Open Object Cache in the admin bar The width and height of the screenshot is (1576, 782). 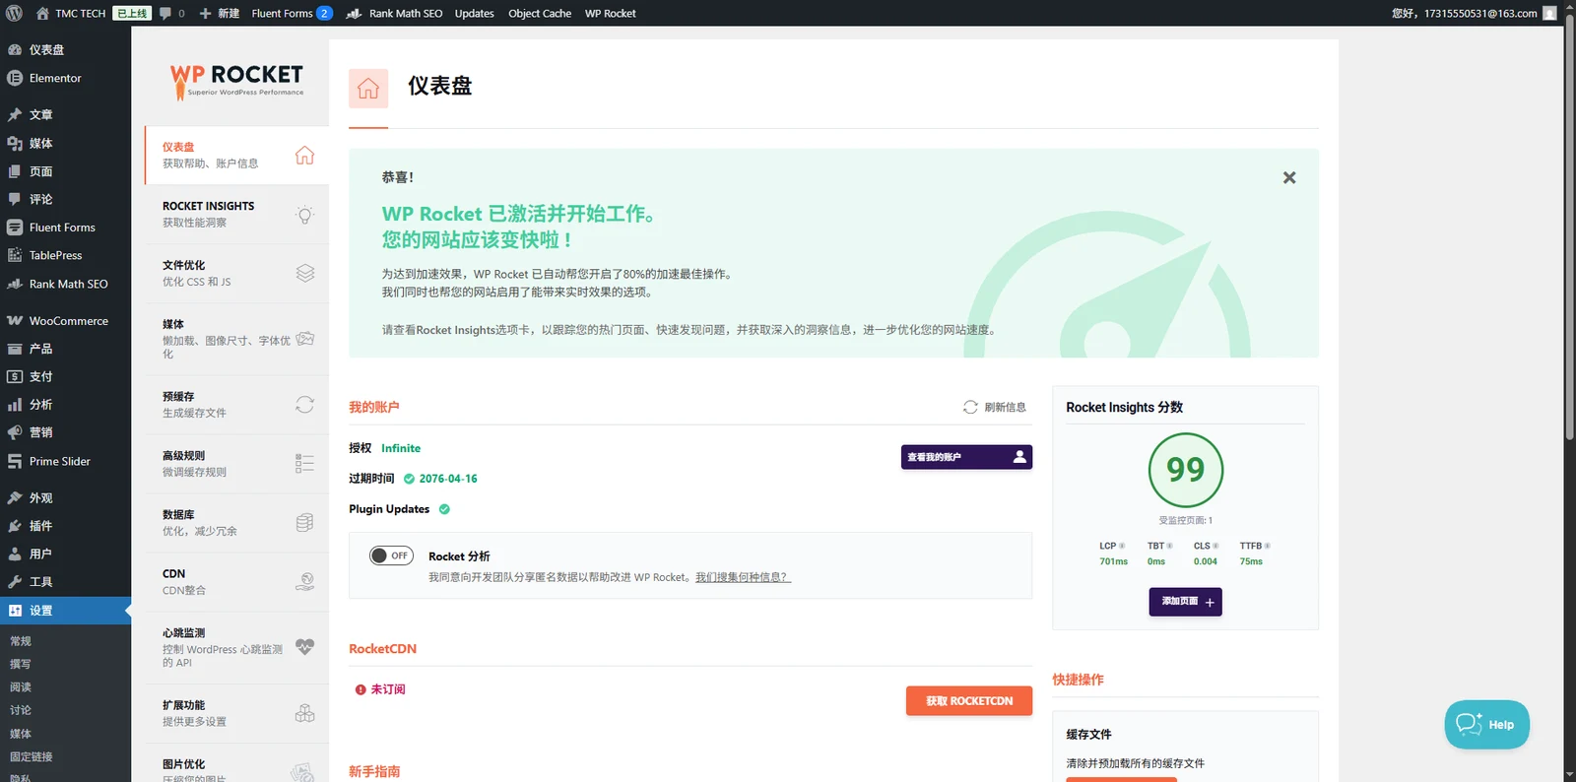(540, 14)
